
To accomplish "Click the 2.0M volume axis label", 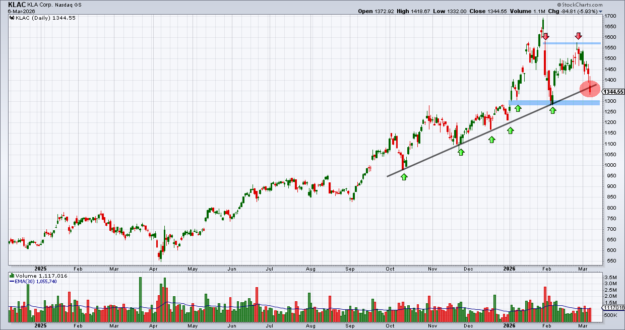I will pyautogui.click(x=610, y=296).
